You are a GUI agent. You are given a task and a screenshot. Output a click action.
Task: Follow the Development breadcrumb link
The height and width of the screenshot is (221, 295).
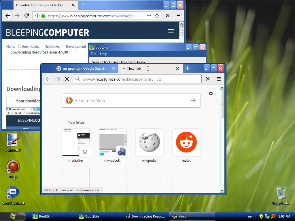click(76, 46)
